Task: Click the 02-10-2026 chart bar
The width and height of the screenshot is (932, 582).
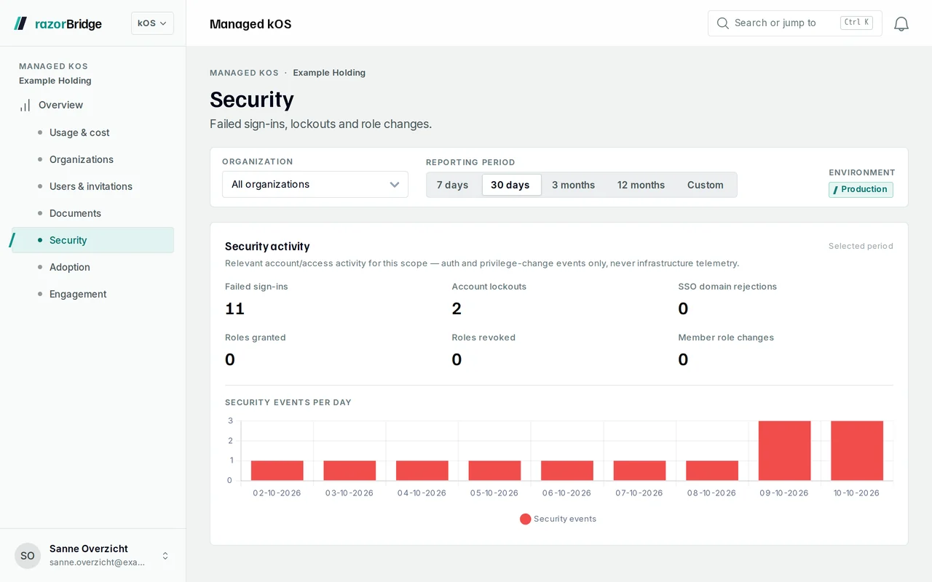Action: pos(277,471)
